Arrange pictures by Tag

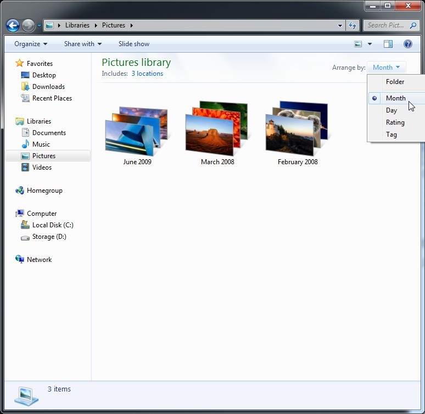tap(391, 135)
